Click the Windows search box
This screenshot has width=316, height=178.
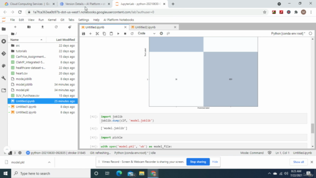(x=51, y=174)
